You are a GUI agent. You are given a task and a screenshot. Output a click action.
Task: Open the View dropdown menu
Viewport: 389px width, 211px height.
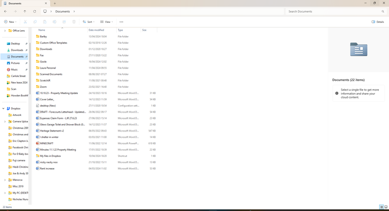point(106,22)
